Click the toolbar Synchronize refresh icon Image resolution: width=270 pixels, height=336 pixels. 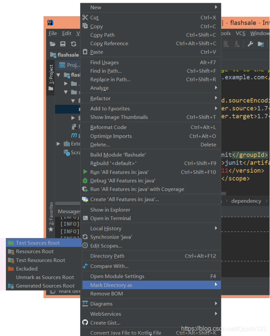[74, 44]
